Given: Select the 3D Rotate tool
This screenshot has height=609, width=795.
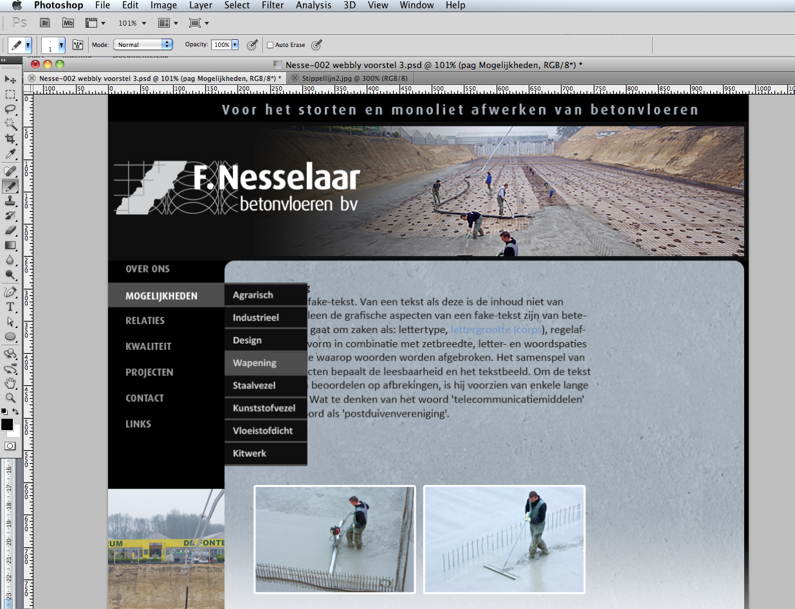Looking at the screenshot, I should click(10, 354).
